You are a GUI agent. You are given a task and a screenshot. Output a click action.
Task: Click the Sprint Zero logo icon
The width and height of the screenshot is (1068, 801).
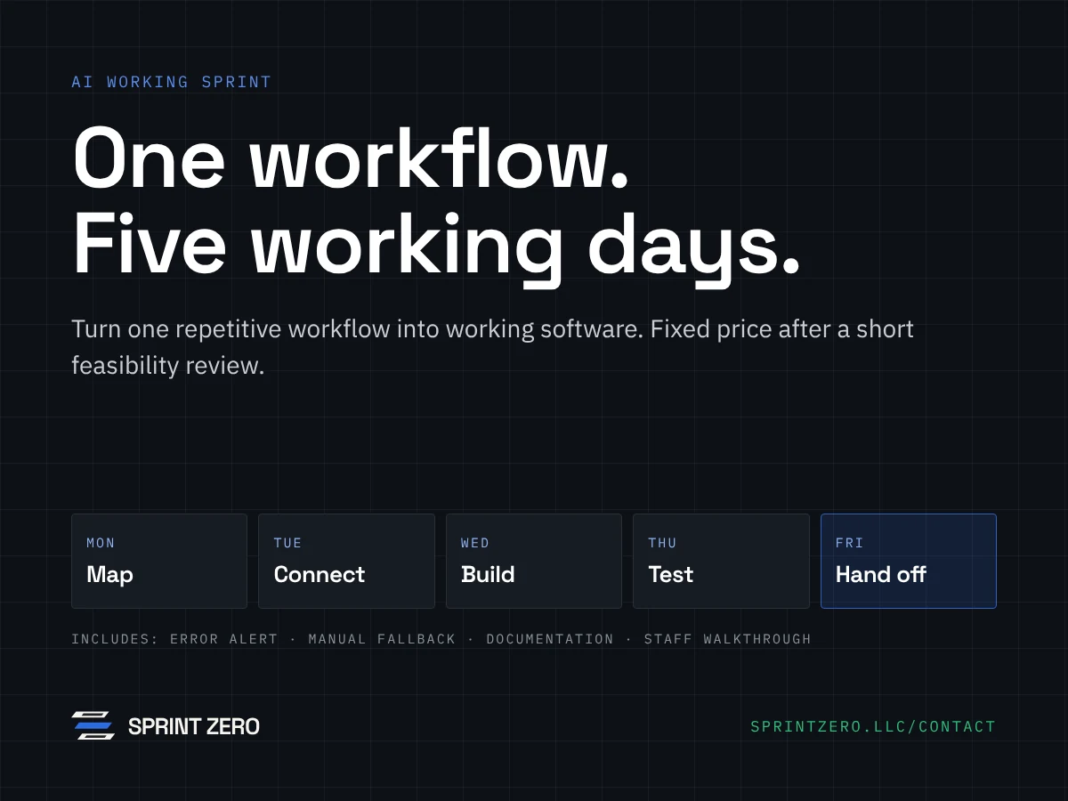click(x=93, y=726)
